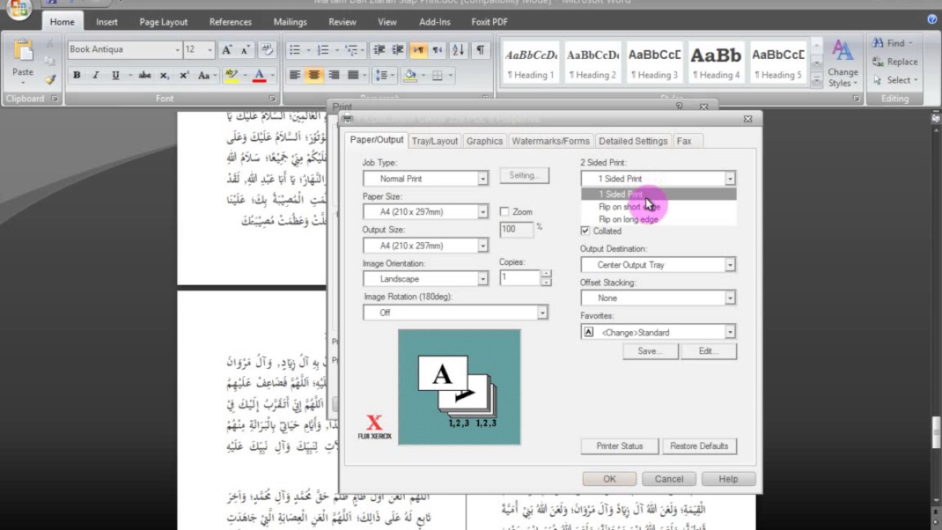Click Replace in Editing group
Image resolution: width=942 pixels, height=530 pixels.
895,62
